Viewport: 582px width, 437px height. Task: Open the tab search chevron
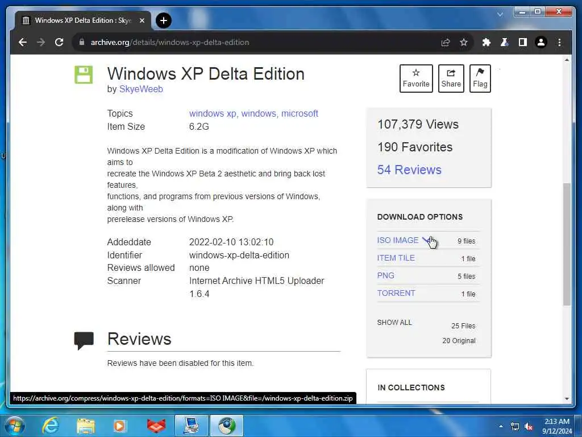[500, 14]
